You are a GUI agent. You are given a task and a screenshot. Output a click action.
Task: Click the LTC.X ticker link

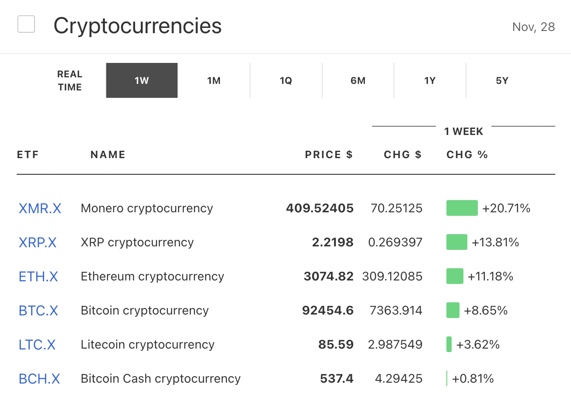[x=37, y=345]
